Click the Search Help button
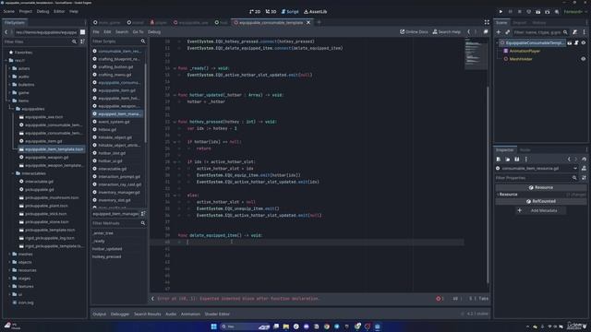Viewport: 591px width, 332px height. click(447, 32)
